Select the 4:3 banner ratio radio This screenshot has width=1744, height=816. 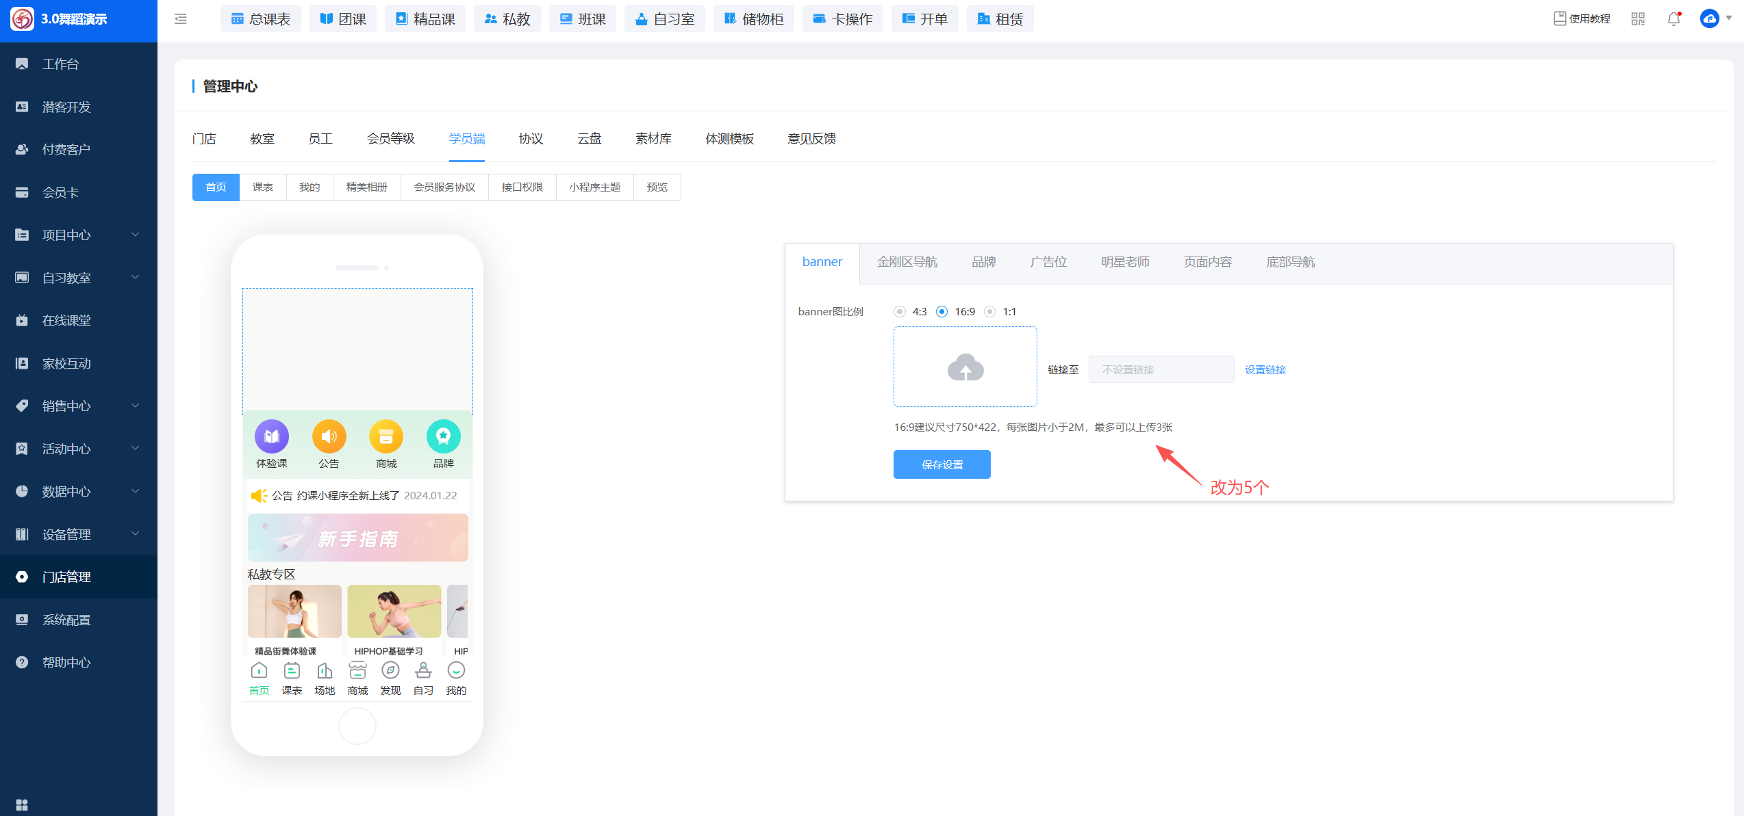click(900, 312)
